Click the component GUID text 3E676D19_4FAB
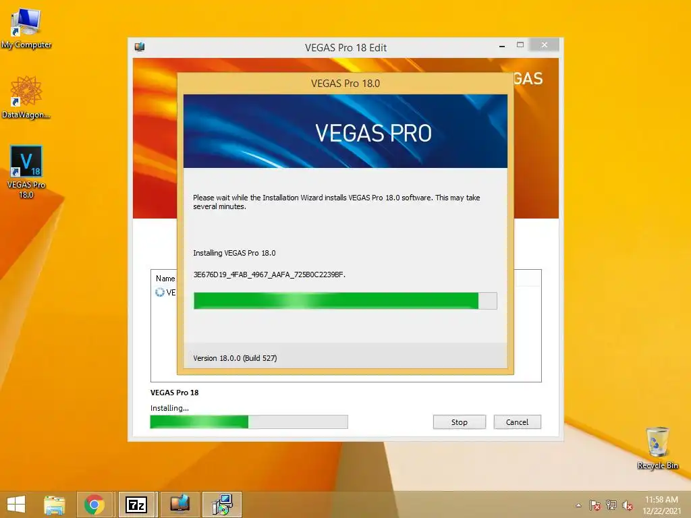 pos(269,275)
